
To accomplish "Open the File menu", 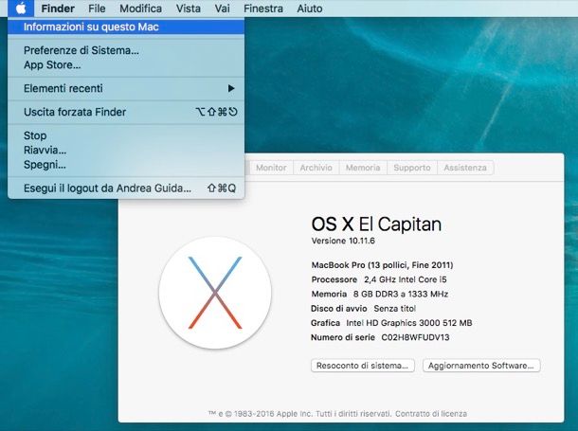I will click(97, 9).
